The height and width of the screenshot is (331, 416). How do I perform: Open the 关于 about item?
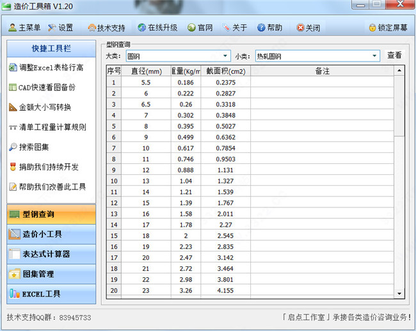[x=227, y=28]
